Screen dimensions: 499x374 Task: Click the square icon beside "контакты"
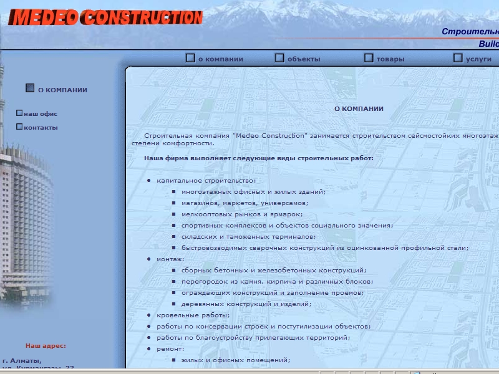tap(19, 127)
